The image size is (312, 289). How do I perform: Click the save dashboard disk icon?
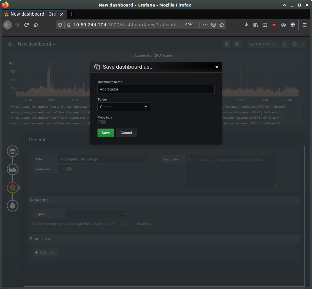[x=227, y=44]
